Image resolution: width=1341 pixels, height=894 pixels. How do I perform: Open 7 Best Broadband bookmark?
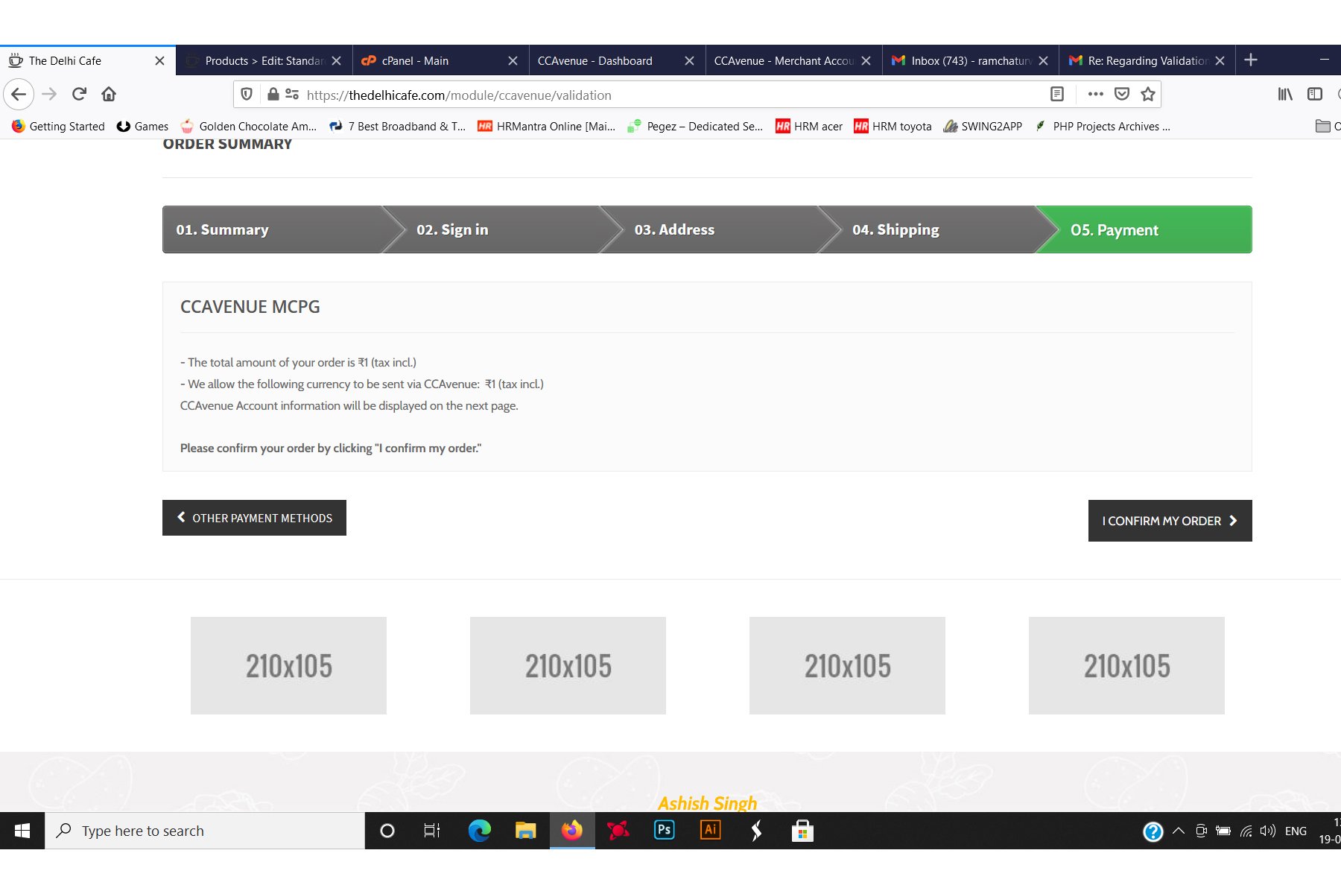click(x=398, y=126)
